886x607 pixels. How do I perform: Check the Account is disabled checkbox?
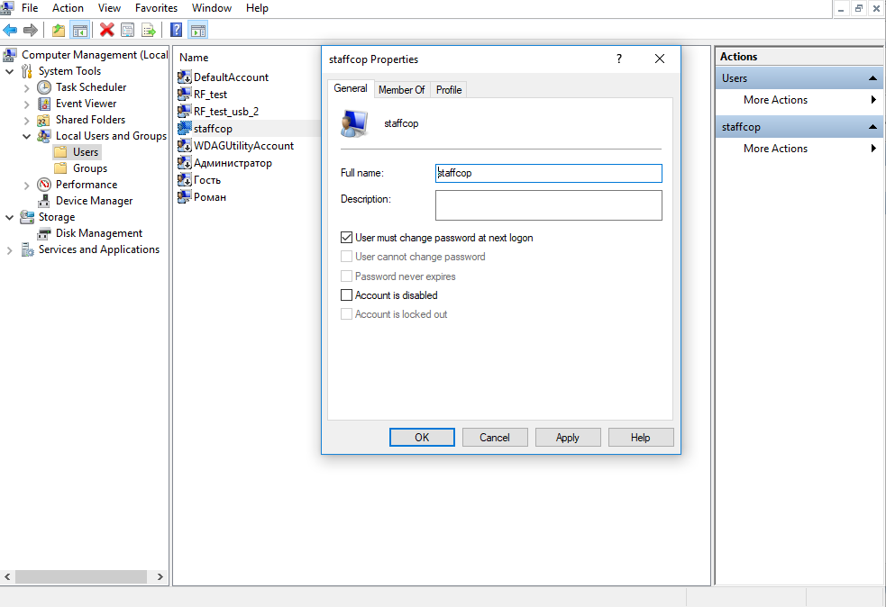point(346,294)
